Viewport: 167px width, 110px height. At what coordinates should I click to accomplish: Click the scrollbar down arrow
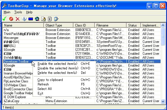pos(163,101)
